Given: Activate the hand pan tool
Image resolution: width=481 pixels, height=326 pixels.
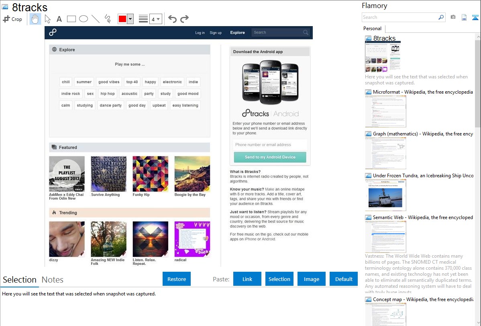Looking at the screenshot, I should pos(35,19).
